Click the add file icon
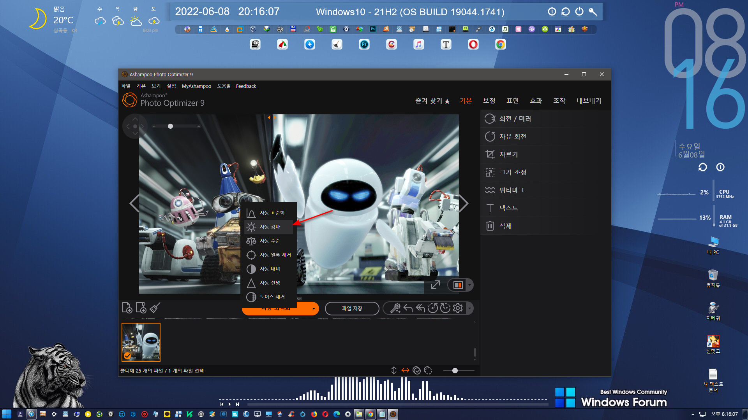The image size is (748, 420). (x=127, y=308)
